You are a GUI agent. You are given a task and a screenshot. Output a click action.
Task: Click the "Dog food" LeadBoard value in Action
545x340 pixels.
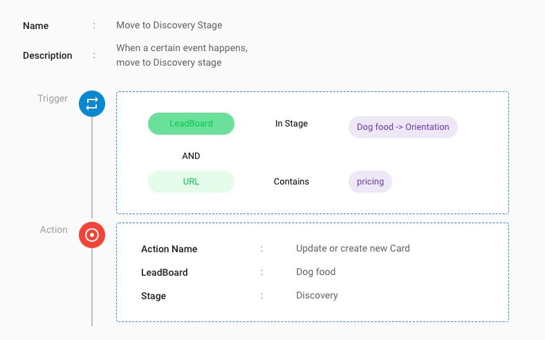pos(315,272)
